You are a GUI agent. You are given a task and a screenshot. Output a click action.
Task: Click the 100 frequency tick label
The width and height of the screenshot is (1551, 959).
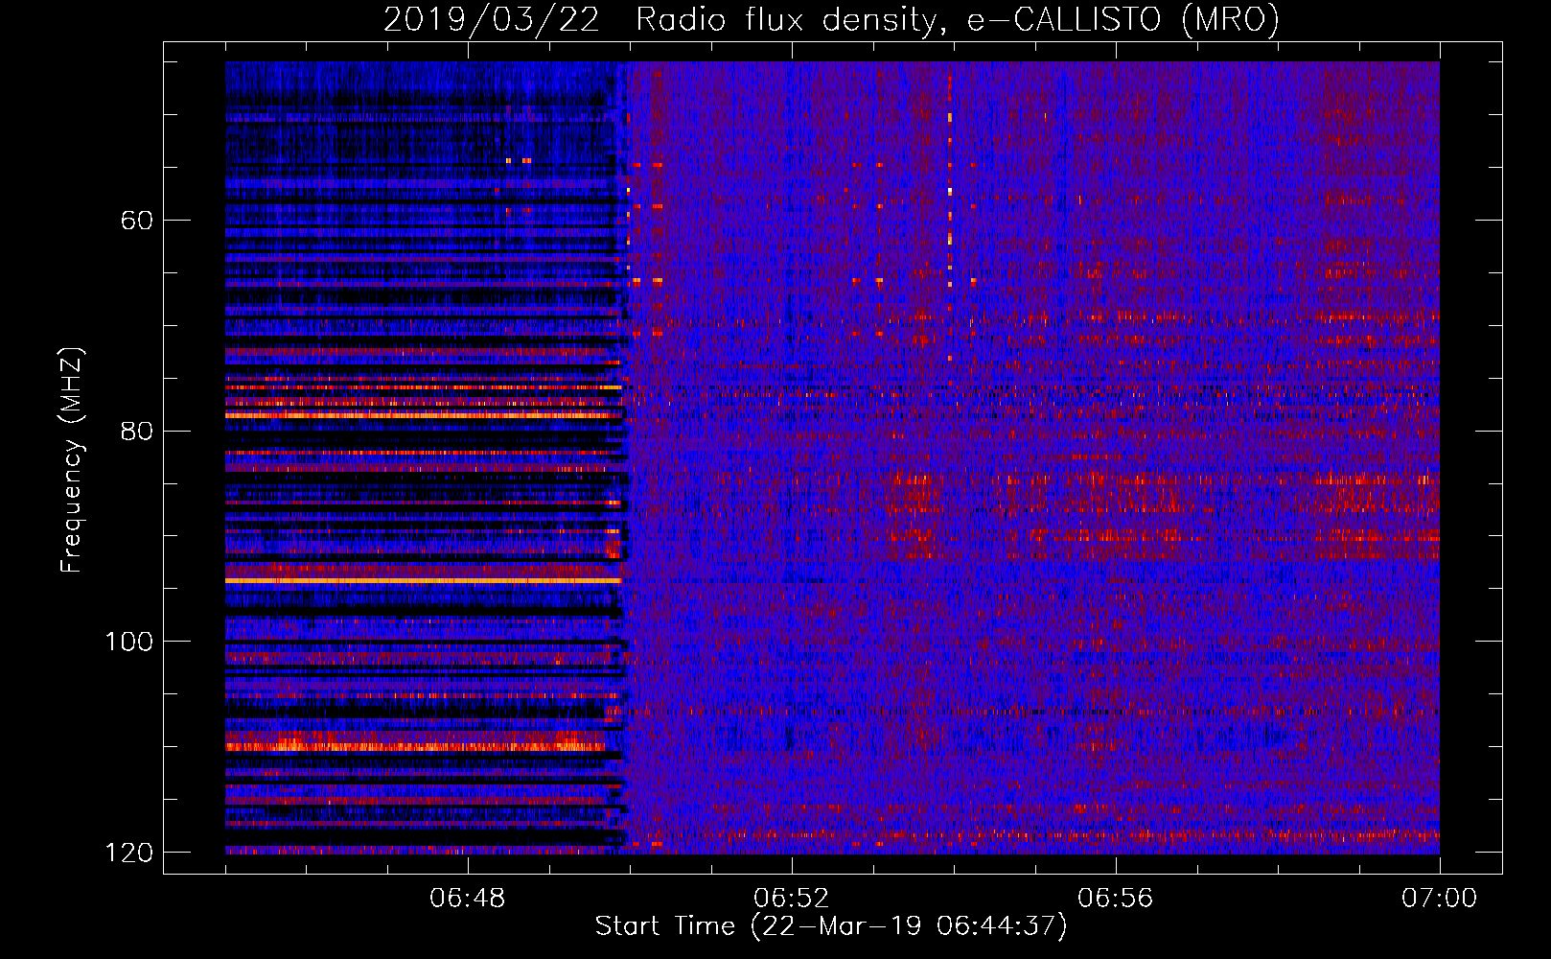(x=129, y=642)
